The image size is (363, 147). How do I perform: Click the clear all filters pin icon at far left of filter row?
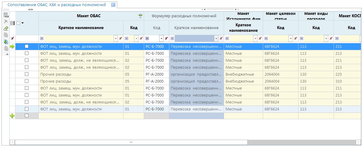click(x=12, y=38)
